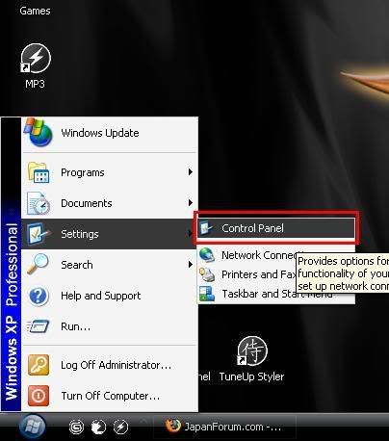The height and width of the screenshot is (441, 389).
Task: Click the Log Off key icon
Action: pos(39,365)
